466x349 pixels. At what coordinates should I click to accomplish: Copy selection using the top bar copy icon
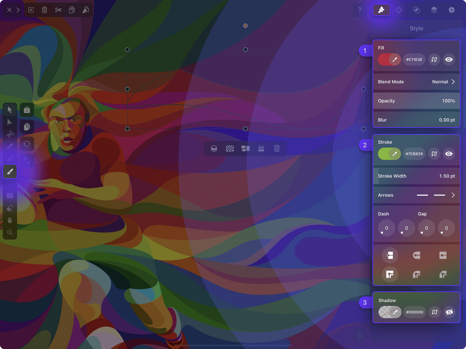click(72, 10)
